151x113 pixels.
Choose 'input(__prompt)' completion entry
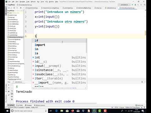pyautogui.click(x=59, y=66)
